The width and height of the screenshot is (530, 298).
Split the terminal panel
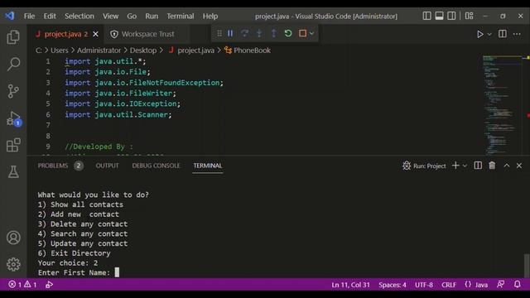tap(478, 166)
